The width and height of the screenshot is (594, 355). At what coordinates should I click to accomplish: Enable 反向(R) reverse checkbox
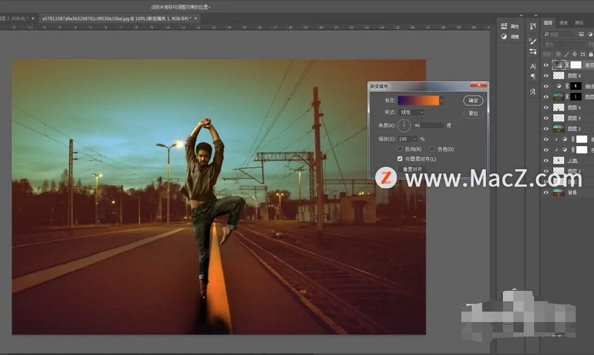(x=400, y=149)
